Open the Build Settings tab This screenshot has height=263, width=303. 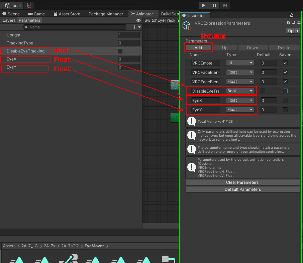point(170,14)
